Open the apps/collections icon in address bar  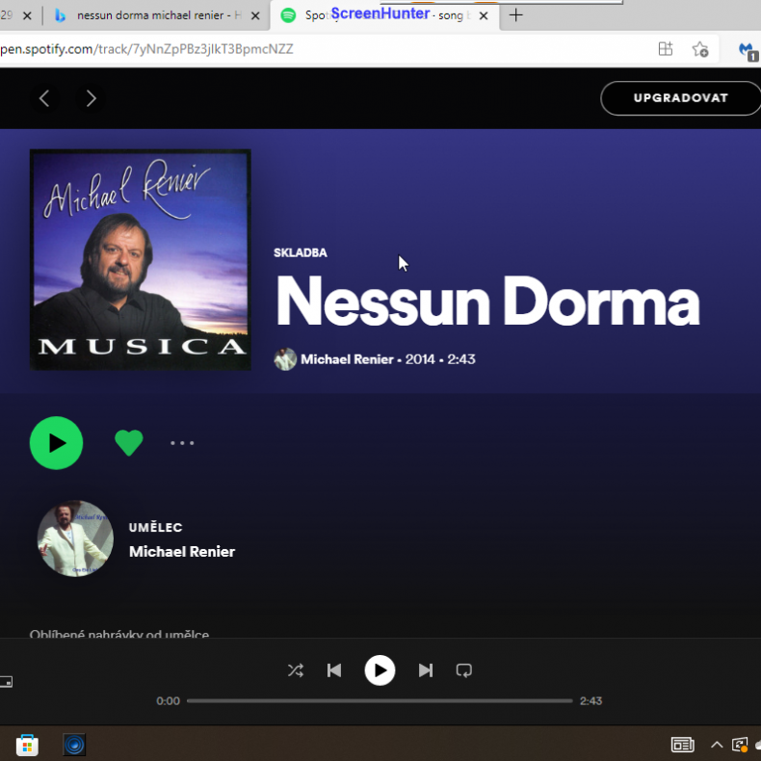666,49
